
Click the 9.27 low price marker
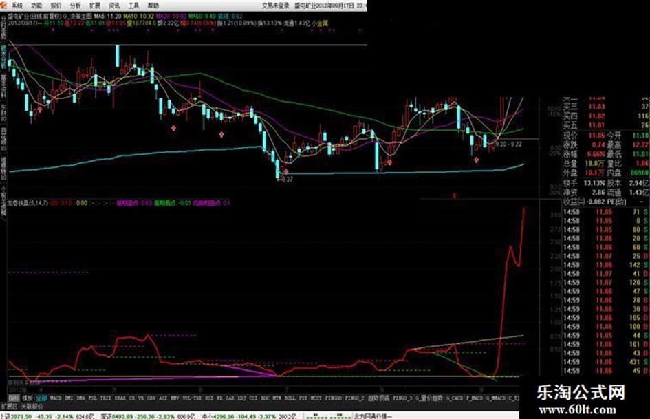tap(285, 180)
